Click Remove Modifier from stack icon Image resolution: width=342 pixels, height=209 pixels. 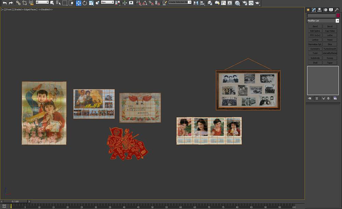coord(328,99)
